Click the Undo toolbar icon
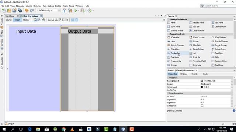The width and height of the screenshot is (236, 132). [27, 11]
